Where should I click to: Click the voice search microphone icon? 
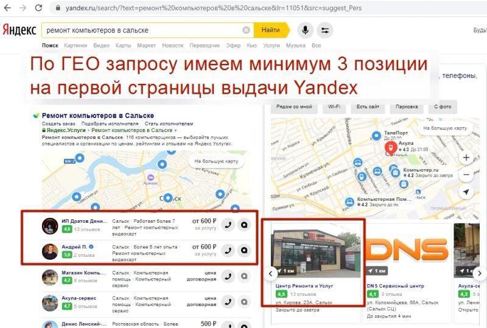click(x=305, y=30)
